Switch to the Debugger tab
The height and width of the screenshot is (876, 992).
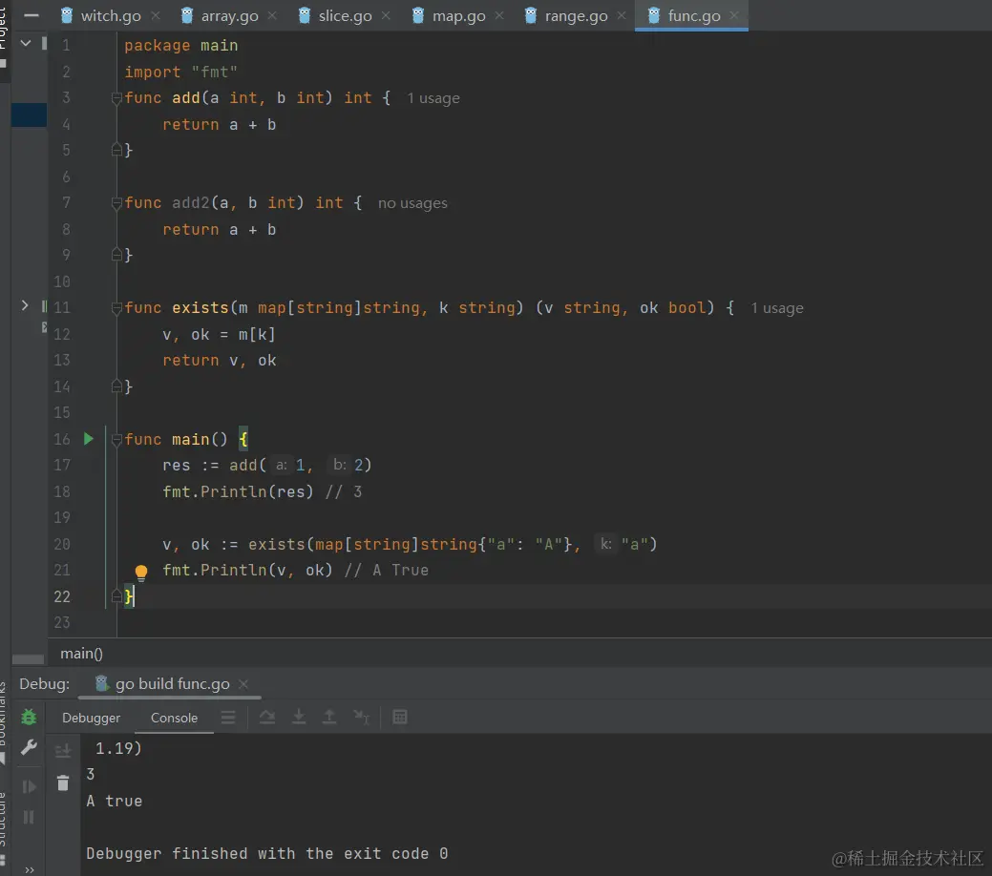(91, 718)
